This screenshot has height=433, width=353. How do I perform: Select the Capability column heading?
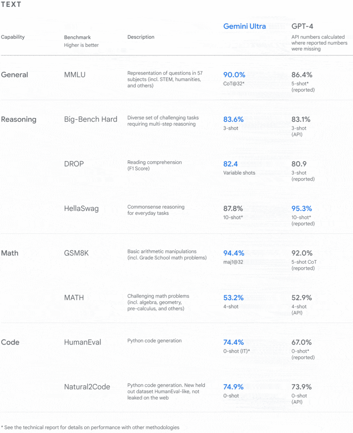coord(13,37)
